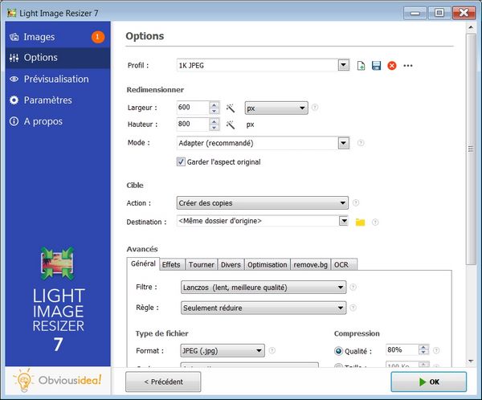Click the magic wand next to Hauteur
482x400 pixels.
coord(231,124)
